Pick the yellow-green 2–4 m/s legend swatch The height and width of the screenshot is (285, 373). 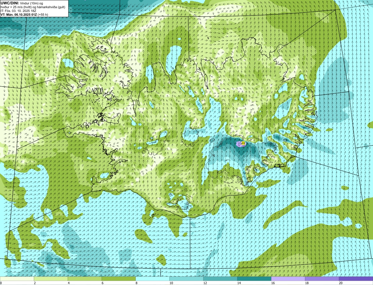point(51,279)
